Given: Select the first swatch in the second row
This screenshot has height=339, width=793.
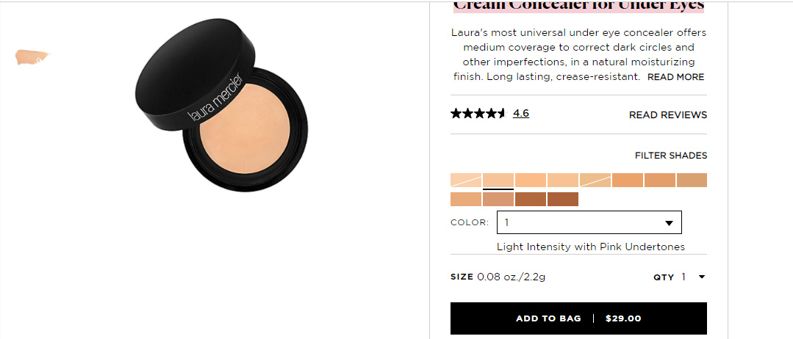Looking at the screenshot, I should tap(466, 199).
